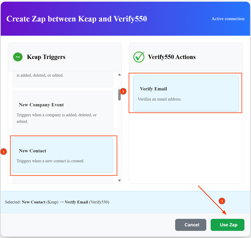Click the Cancel button

[x=190, y=225]
